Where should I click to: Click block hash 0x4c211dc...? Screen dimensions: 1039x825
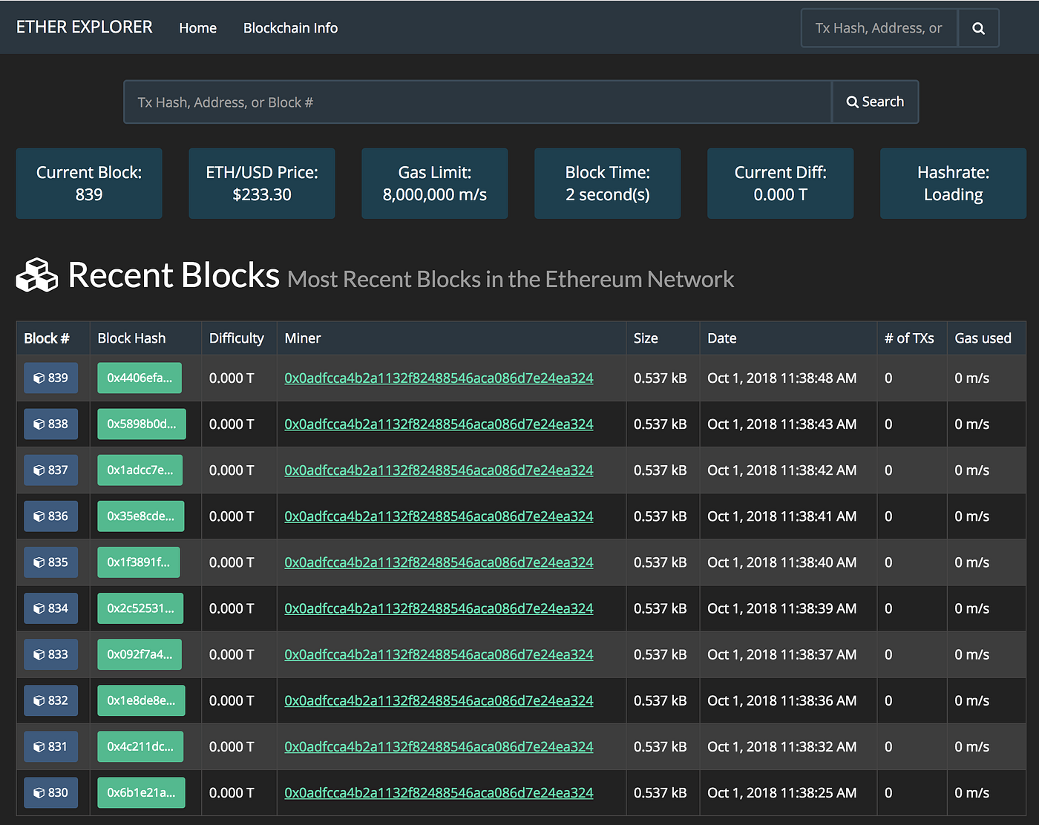coord(140,746)
